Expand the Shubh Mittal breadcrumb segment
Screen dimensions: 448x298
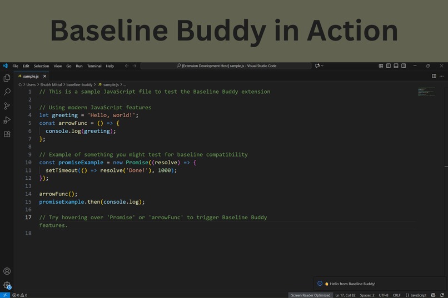coord(51,85)
